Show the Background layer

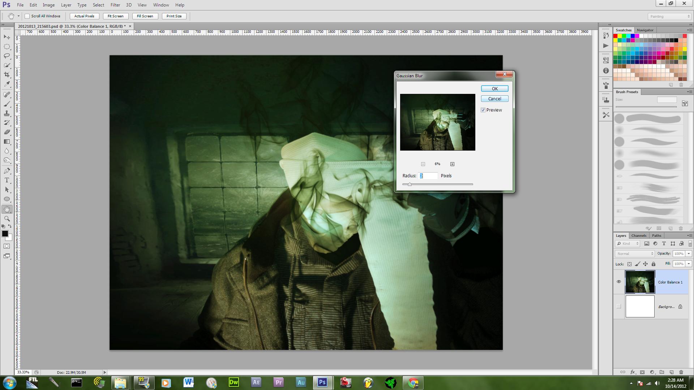619,306
